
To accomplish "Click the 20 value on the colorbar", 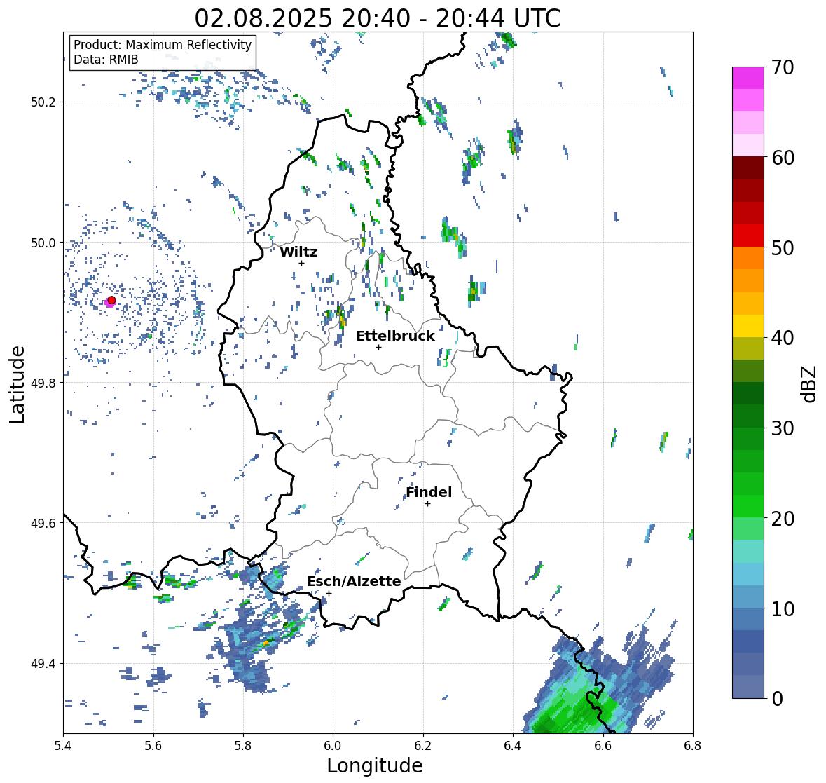I will pos(783,519).
